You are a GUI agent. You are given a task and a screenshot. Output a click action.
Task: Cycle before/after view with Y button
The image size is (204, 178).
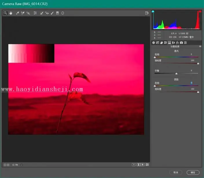pyautogui.click(x=134, y=165)
